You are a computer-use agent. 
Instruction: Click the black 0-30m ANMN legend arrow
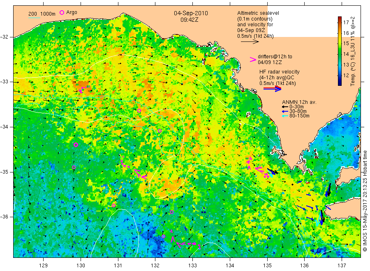[285, 107]
